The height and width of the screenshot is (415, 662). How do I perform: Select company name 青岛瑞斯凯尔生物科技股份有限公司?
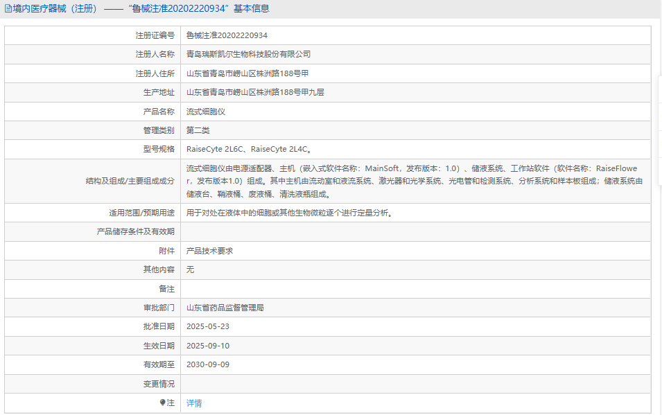pos(248,54)
